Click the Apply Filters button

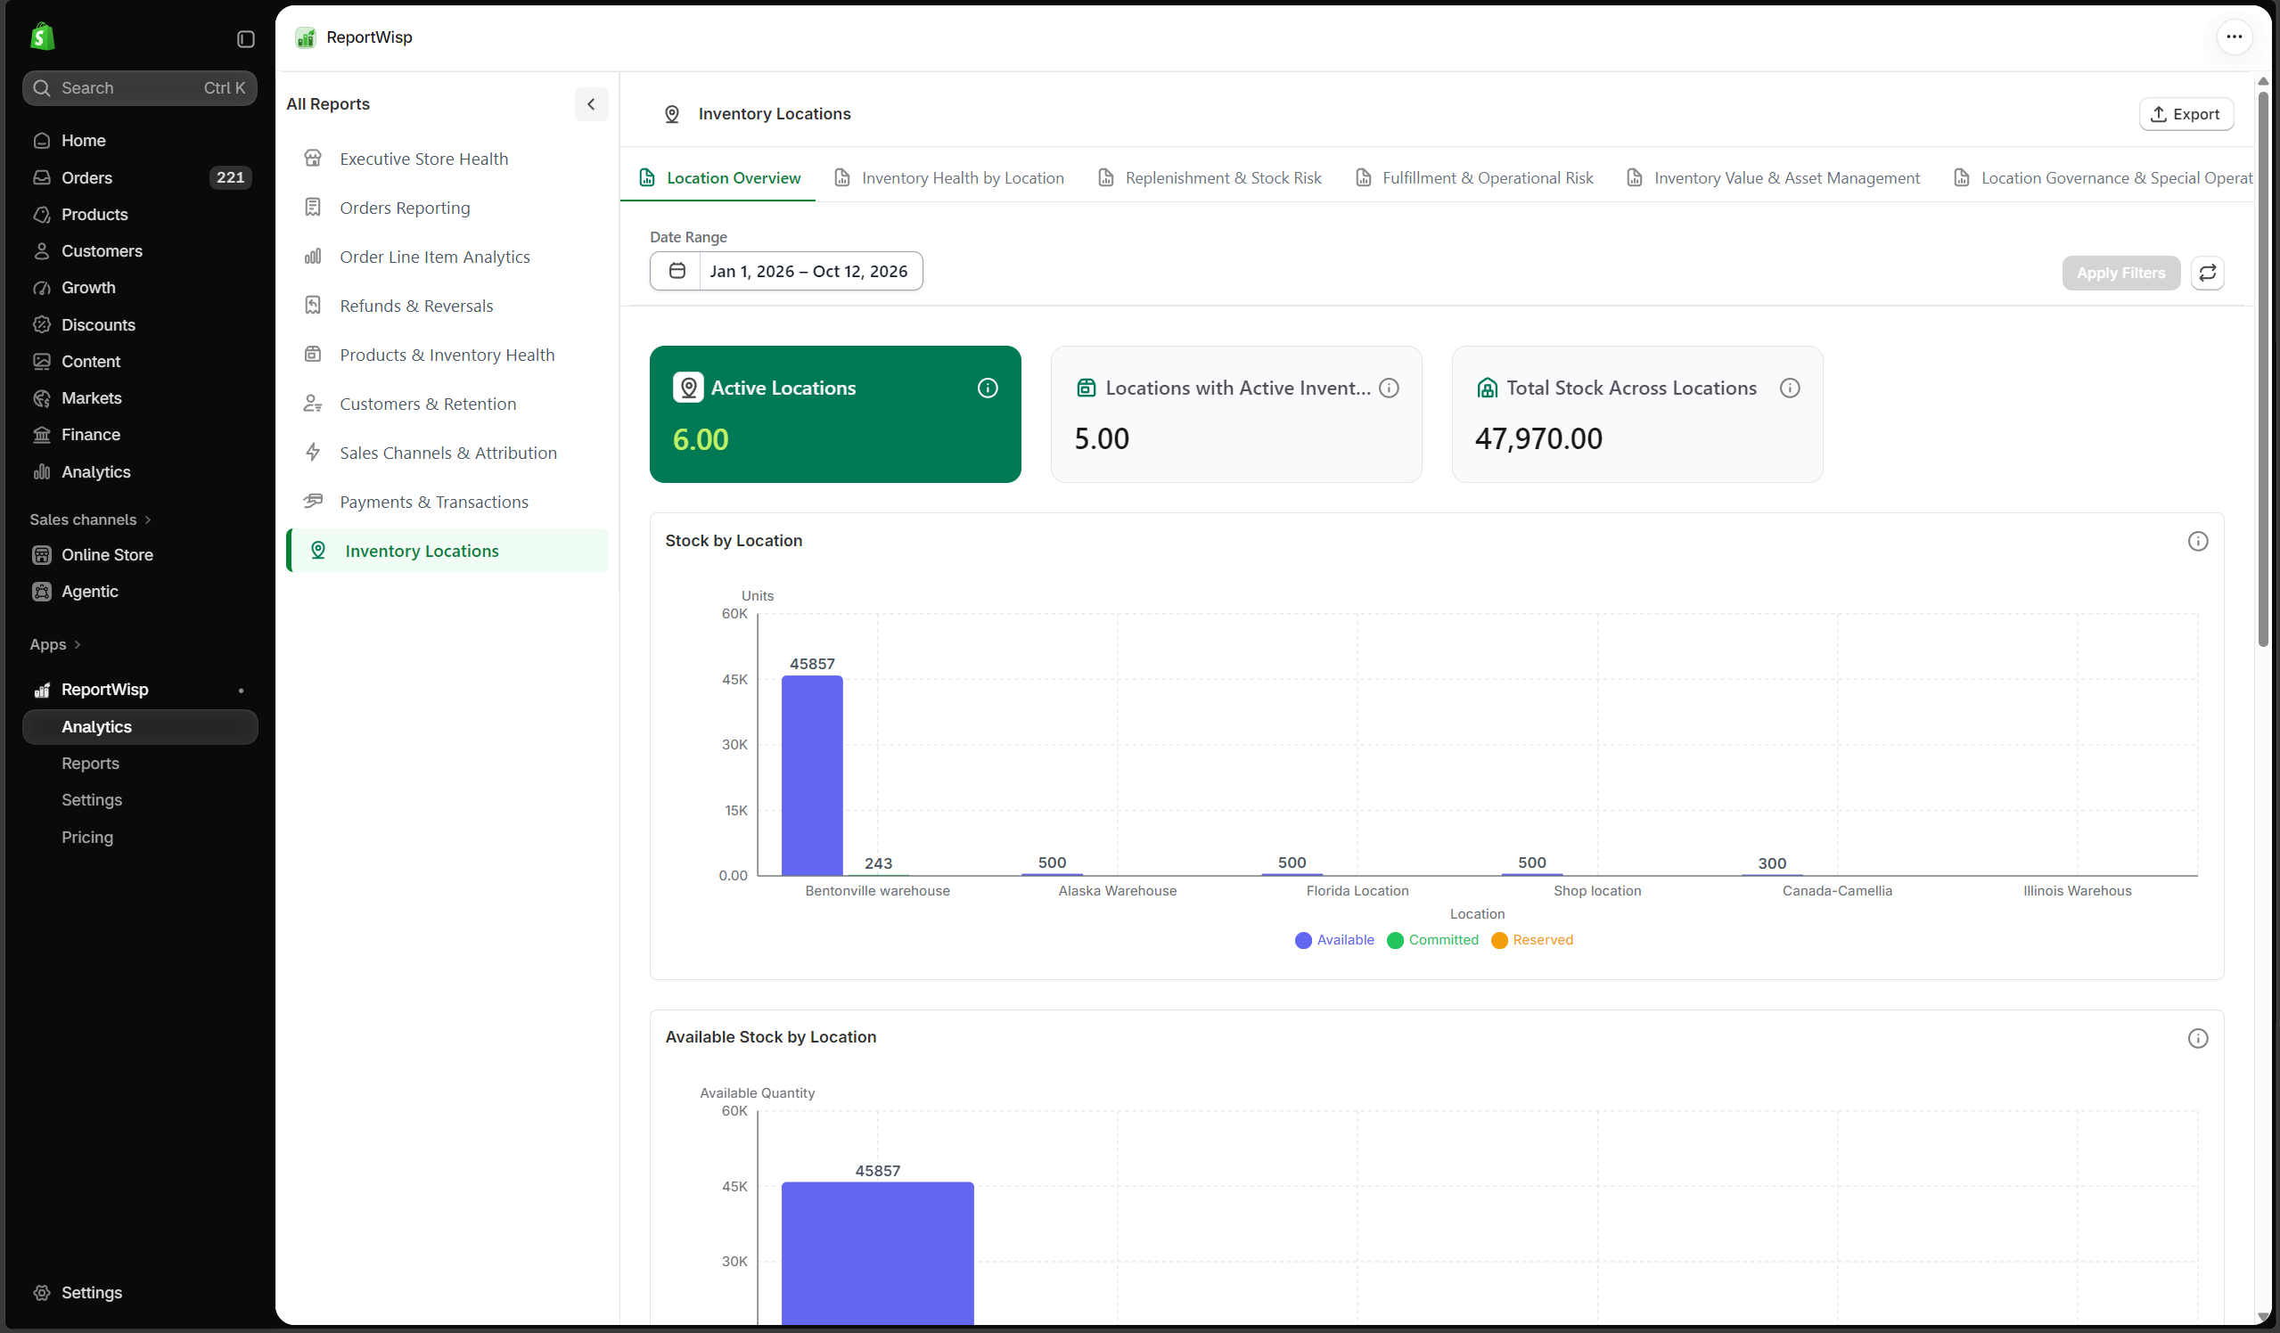(x=2120, y=272)
